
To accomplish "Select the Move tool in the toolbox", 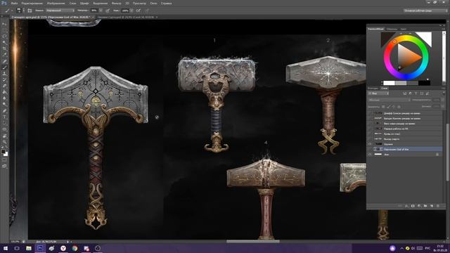I will (x=5, y=24).
